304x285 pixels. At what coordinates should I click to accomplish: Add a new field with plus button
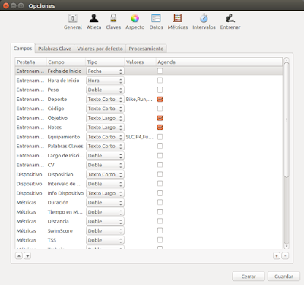pos(277,256)
